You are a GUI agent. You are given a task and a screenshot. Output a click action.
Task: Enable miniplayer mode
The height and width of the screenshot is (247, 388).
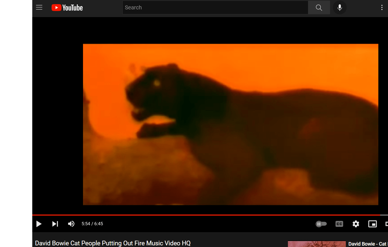[373, 224]
